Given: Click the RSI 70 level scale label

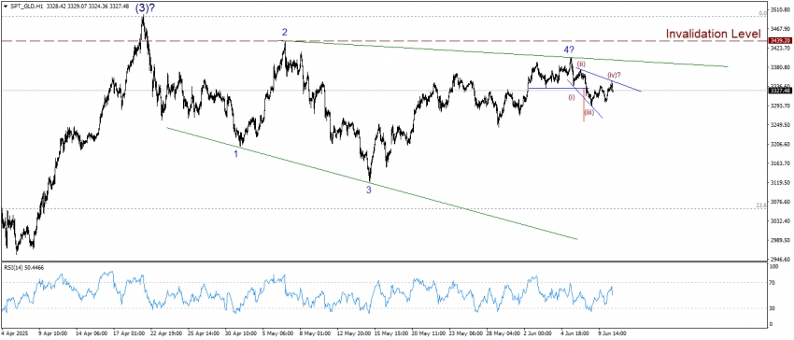Looking at the screenshot, I should point(772,282).
